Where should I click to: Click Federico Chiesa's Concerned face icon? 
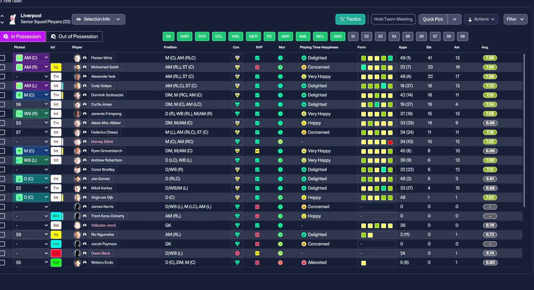(x=304, y=132)
